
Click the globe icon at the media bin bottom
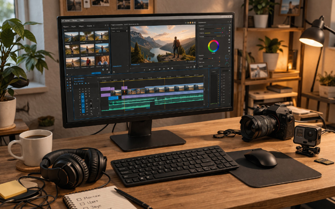click(103, 70)
